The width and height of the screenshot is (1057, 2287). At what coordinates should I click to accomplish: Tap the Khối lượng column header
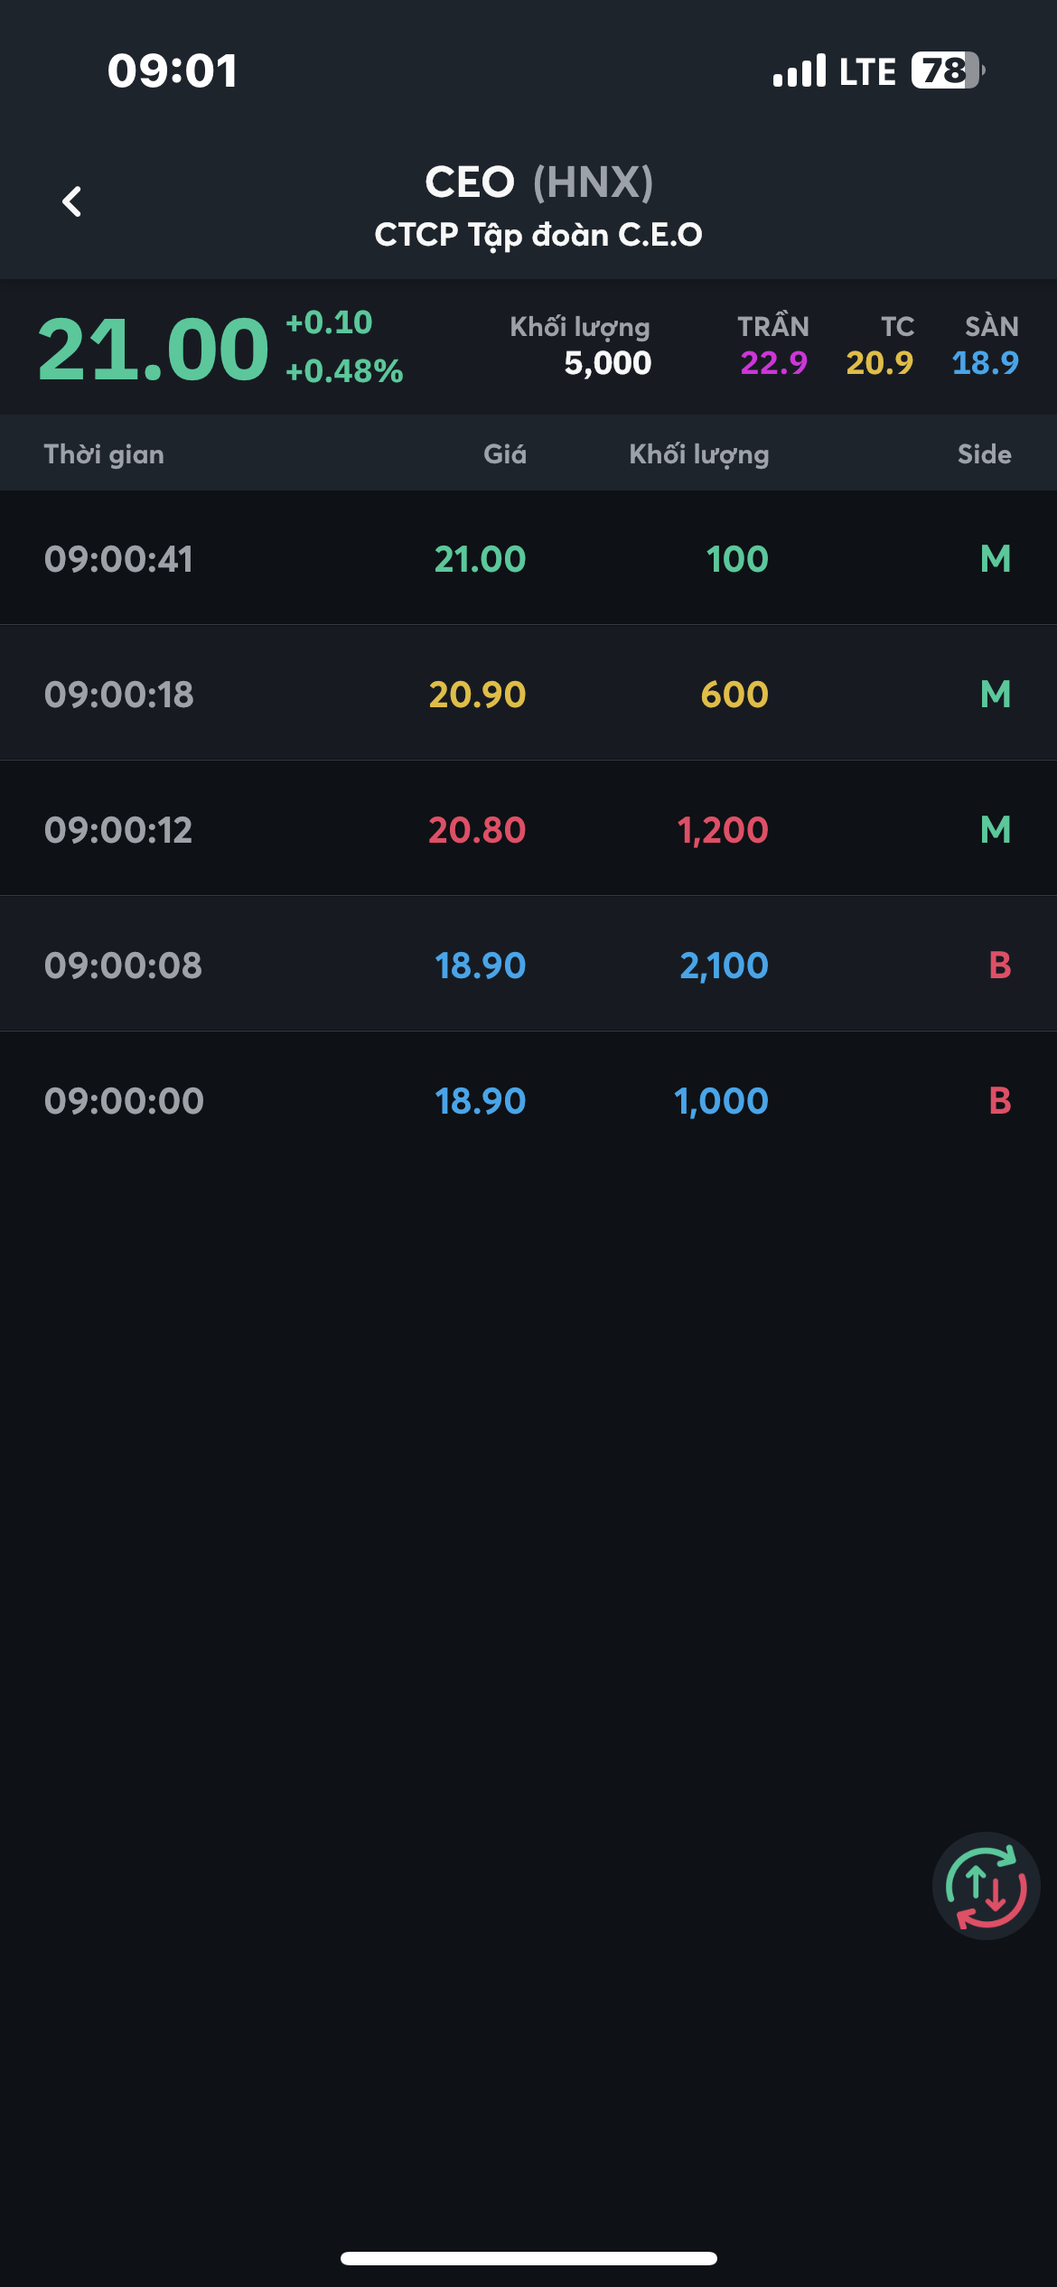pos(698,454)
